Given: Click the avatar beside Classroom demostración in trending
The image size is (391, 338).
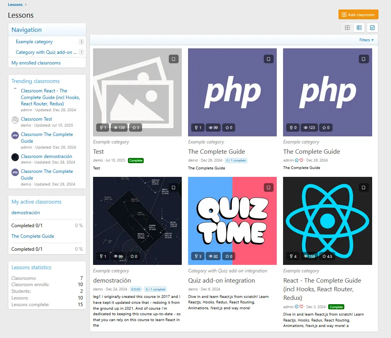Looking at the screenshot, I should pyautogui.click(x=15, y=157).
